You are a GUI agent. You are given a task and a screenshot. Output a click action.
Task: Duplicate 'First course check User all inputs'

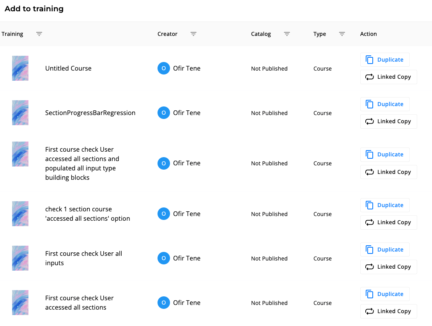click(x=384, y=250)
